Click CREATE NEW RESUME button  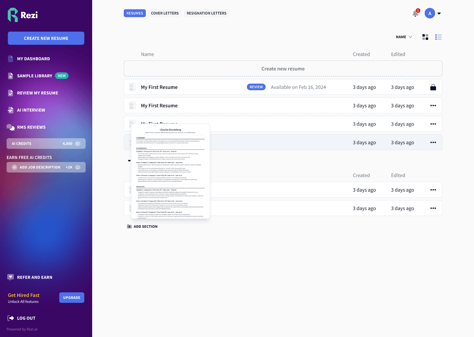[46, 38]
